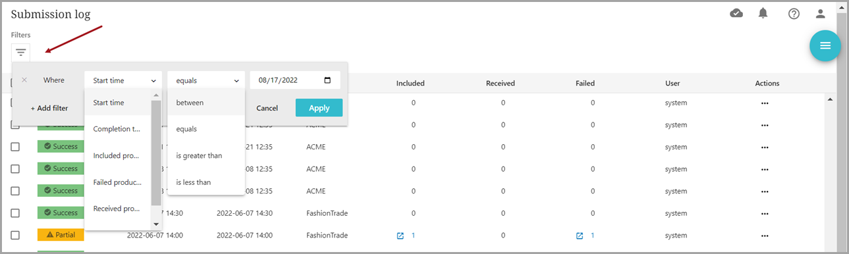Expand the equals operator dropdown

(x=206, y=80)
